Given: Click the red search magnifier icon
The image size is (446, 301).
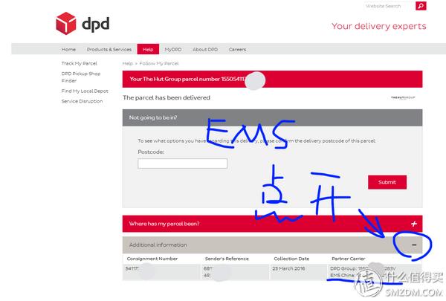Looking at the screenshot, I should click(421, 6).
